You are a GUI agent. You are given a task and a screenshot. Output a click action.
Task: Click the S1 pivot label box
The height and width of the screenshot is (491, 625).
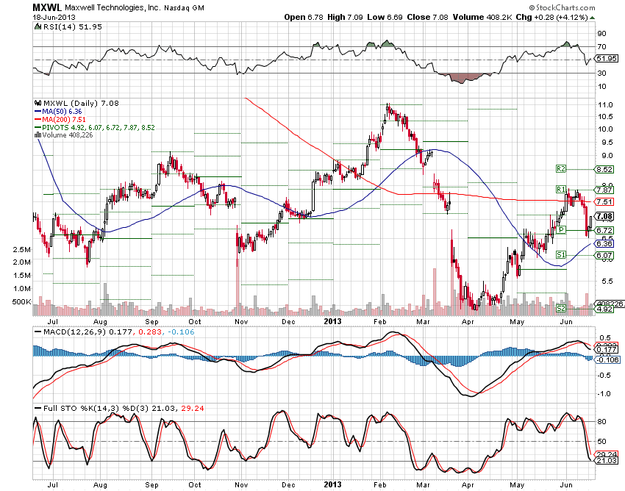pos(561,254)
